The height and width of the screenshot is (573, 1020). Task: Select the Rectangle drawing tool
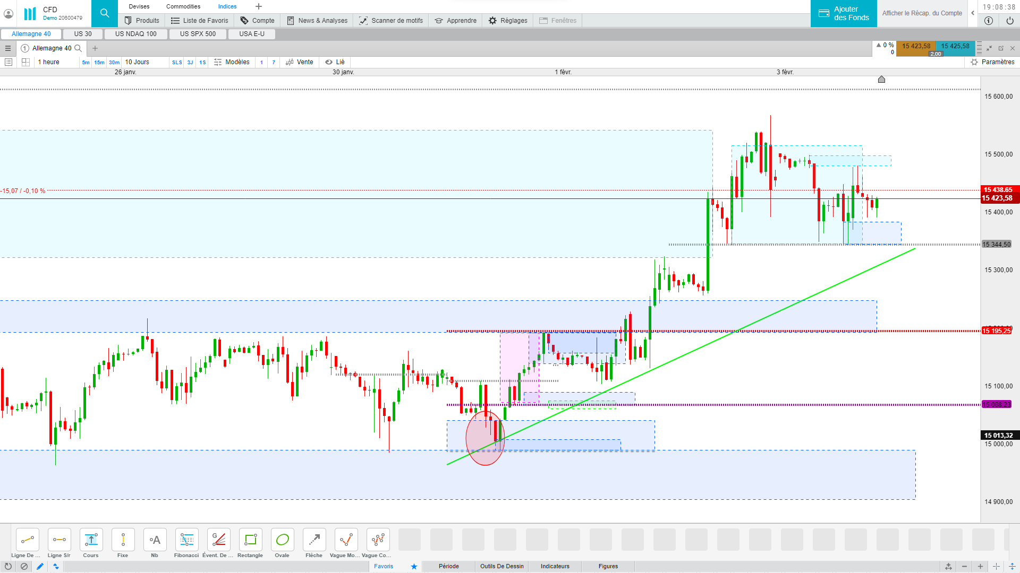click(x=250, y=540)
